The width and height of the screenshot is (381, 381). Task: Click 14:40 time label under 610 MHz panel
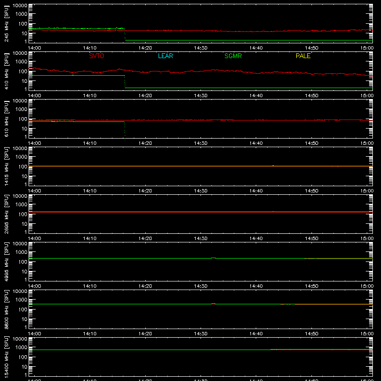(256, 143)
